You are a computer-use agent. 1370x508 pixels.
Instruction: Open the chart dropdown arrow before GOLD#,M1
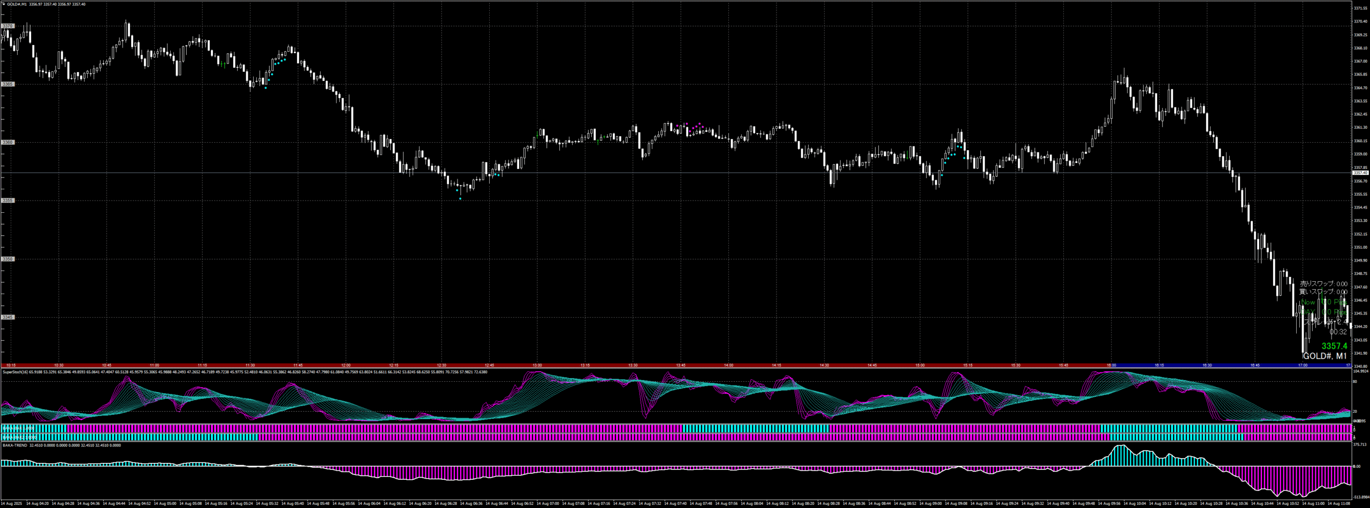click(x=3, y=4)
